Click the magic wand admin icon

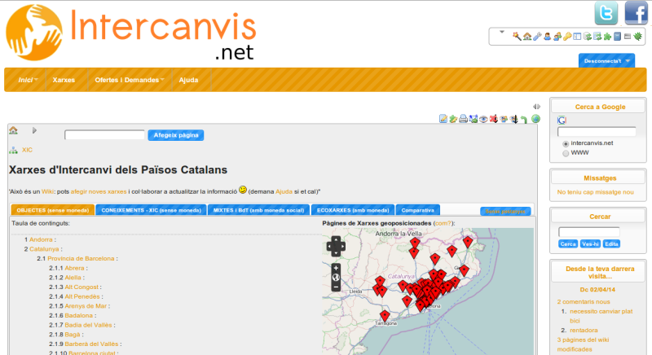click(x=516, y=36)
